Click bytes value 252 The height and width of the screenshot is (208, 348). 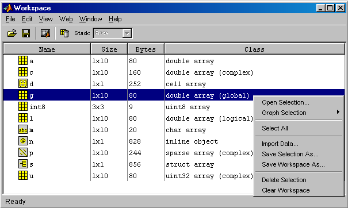(x=135, y=84)
